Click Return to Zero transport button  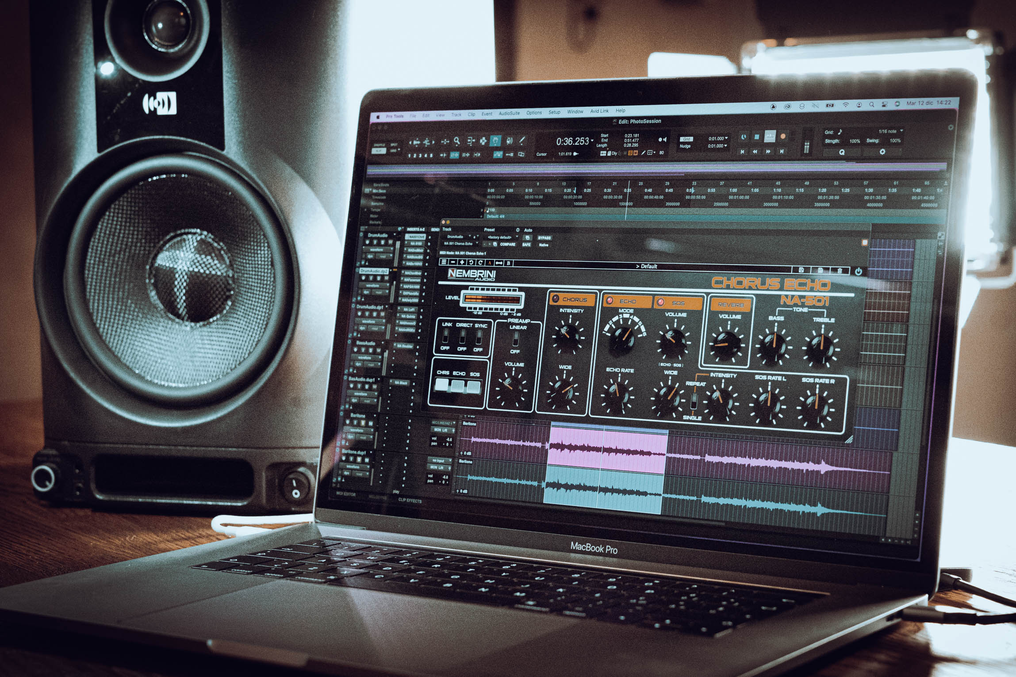[x=743, y=152]
